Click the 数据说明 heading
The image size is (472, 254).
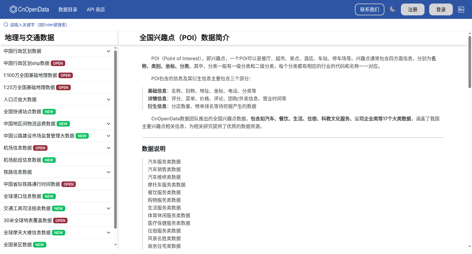pyautogui.click(x=154, y=149)
